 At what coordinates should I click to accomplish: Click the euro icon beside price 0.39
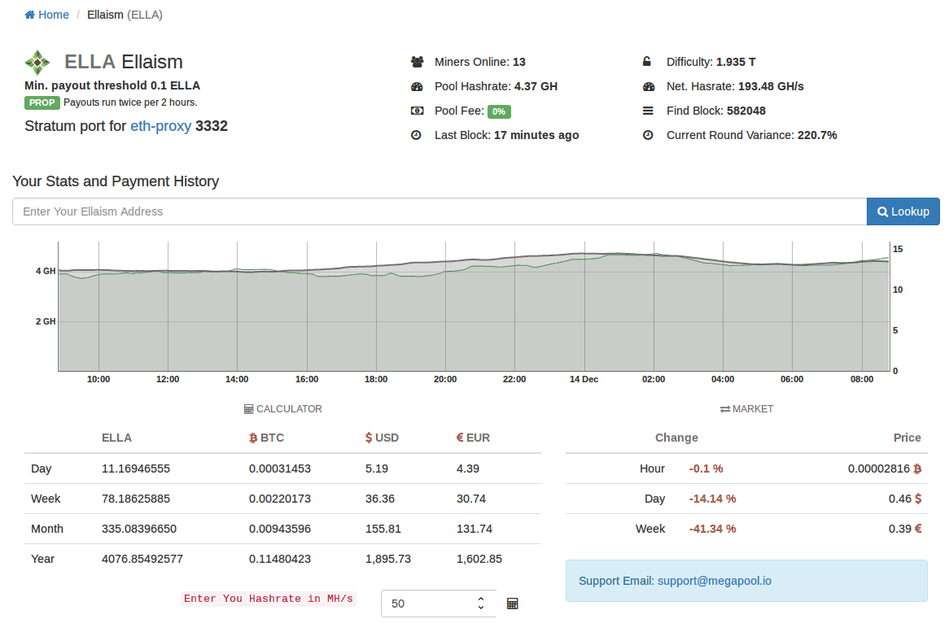918,530
